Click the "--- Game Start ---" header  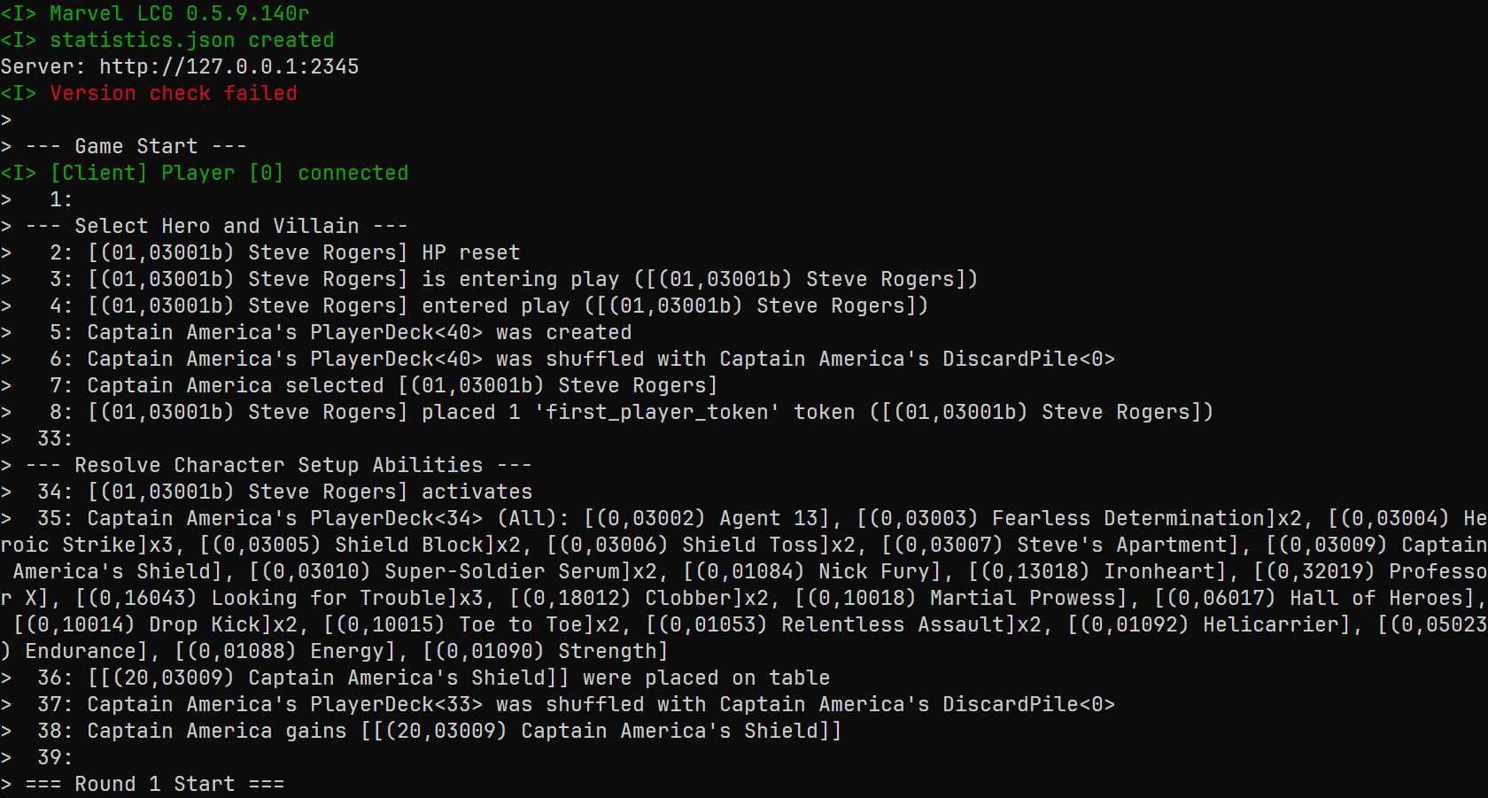pyautogui.click(x=136, y=146)
